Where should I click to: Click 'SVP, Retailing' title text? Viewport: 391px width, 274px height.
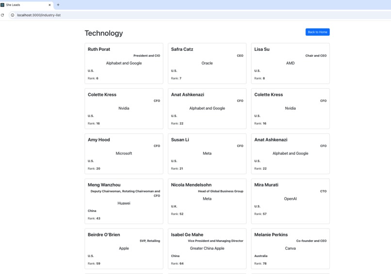click(x=149, y=241)
